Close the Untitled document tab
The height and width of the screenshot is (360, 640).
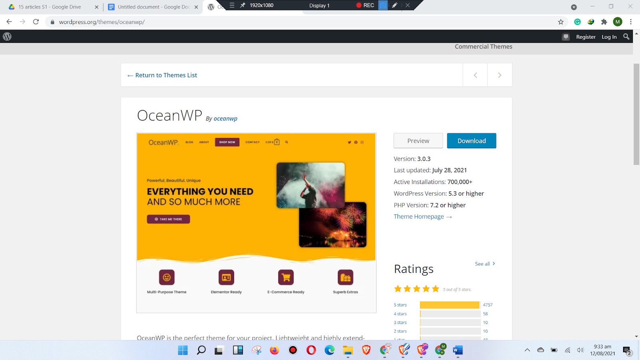click(x=196, y=7)
